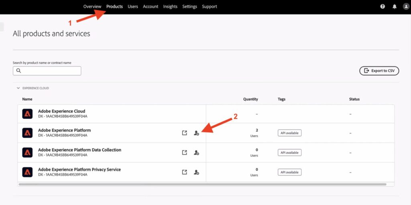This screenshot has height=205, width=411.
Task: Click Platform Data Collection product logo
Action: (27, 152)
